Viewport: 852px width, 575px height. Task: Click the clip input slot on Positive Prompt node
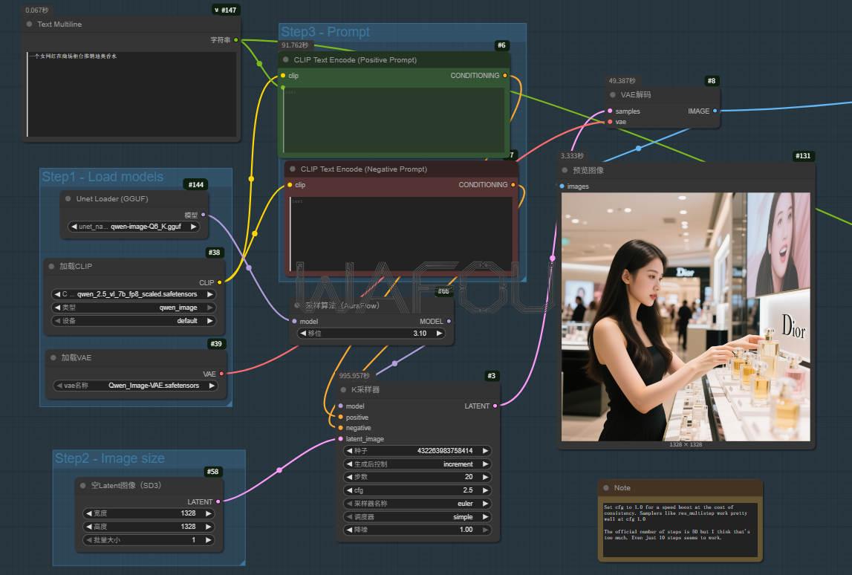tap(283, 76)
